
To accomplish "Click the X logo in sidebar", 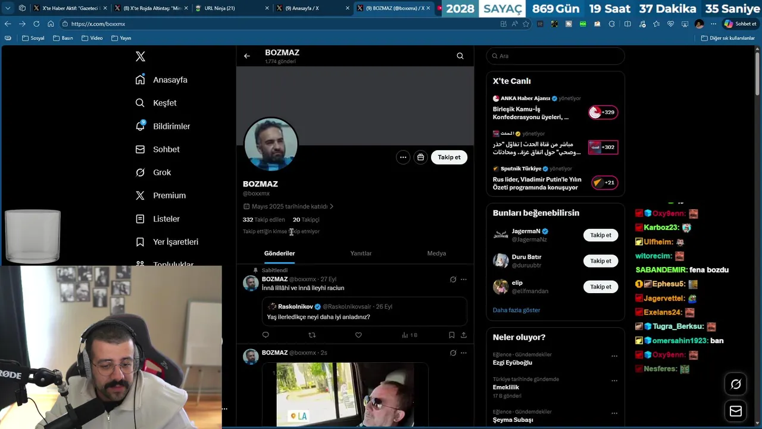I will click(140, 57).
